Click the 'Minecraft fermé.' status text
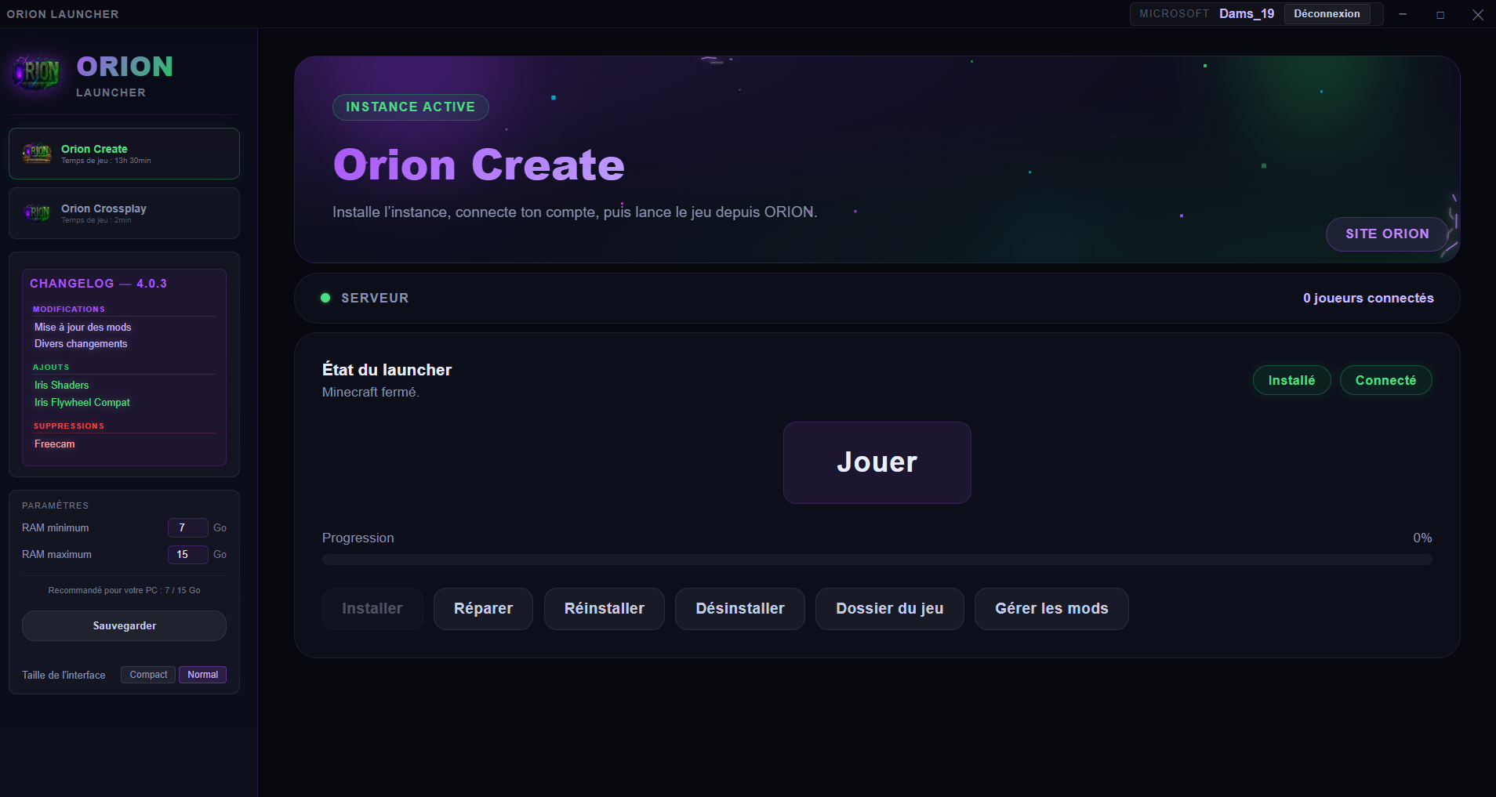The height and width of the screenshot is (797, 1496). point(370,393)
